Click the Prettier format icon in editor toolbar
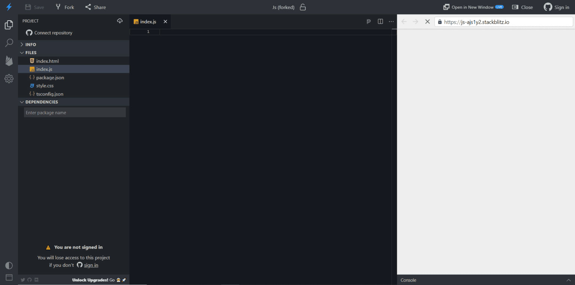 369,22
